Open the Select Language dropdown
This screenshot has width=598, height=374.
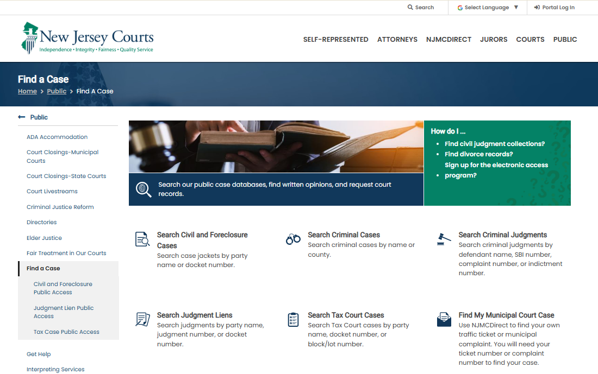(x=488, y=7)
